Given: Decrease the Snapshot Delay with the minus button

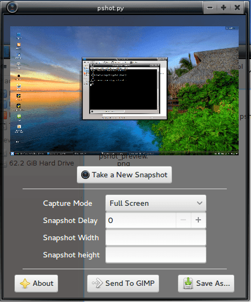Looking at the screenshot, I should pyautogui.click(x=183, y=220).
